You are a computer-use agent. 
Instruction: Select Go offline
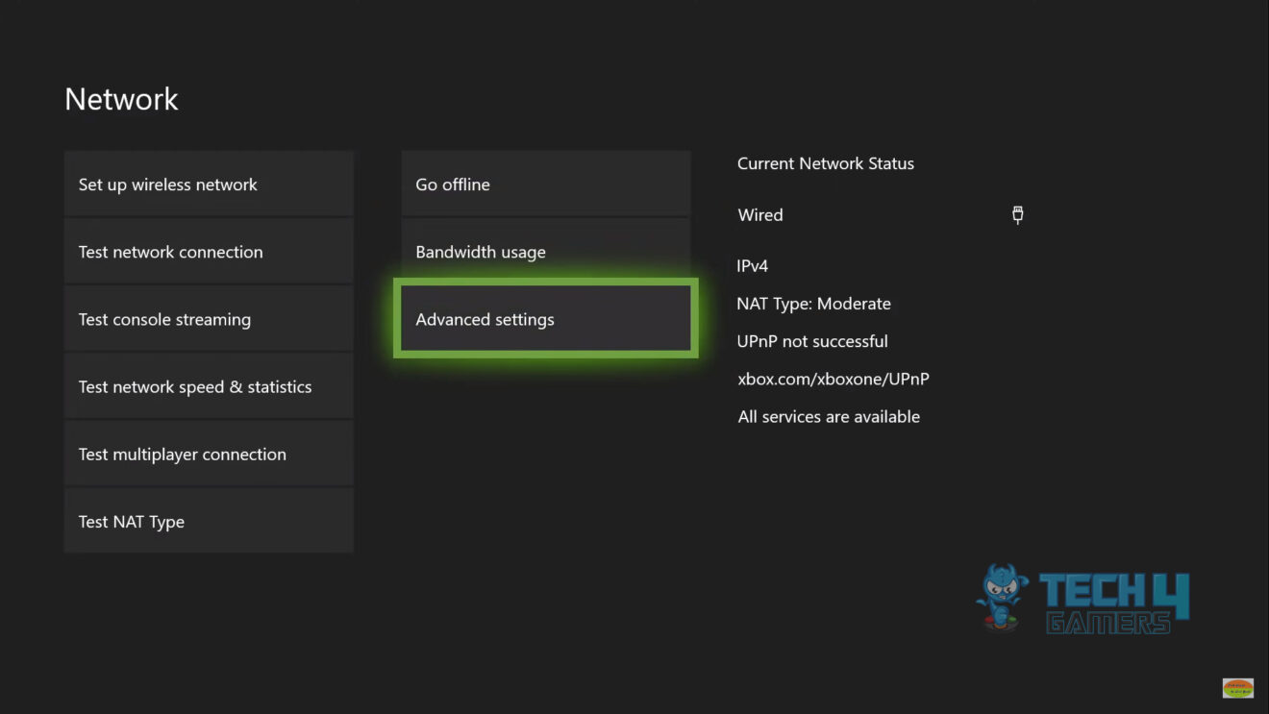(545, 184)
